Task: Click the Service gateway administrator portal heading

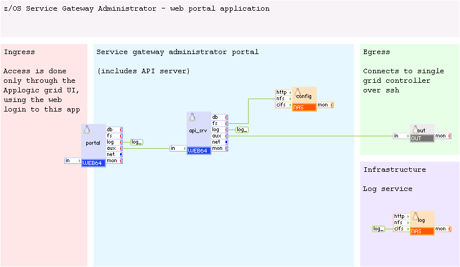Action: coord(178,52)
